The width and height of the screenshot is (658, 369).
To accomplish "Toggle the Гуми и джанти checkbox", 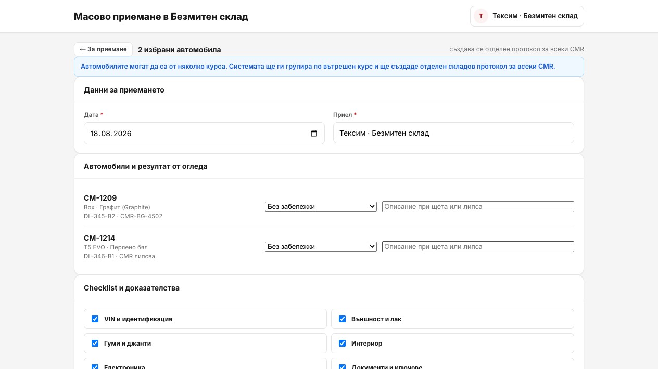I will click(x=95, y=343).
